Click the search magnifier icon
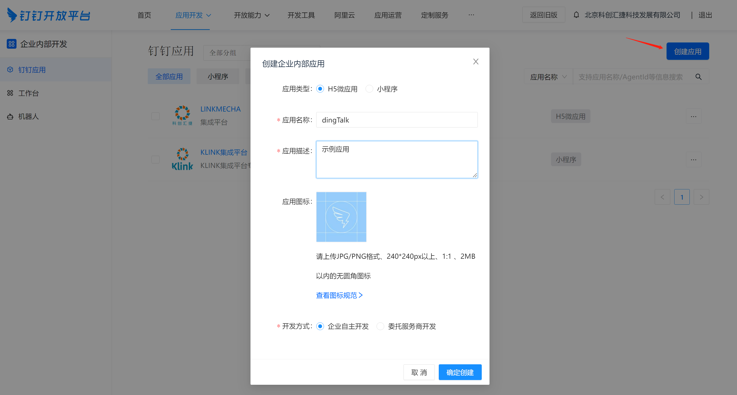This screenshot has width=737, height=395. 698,77
